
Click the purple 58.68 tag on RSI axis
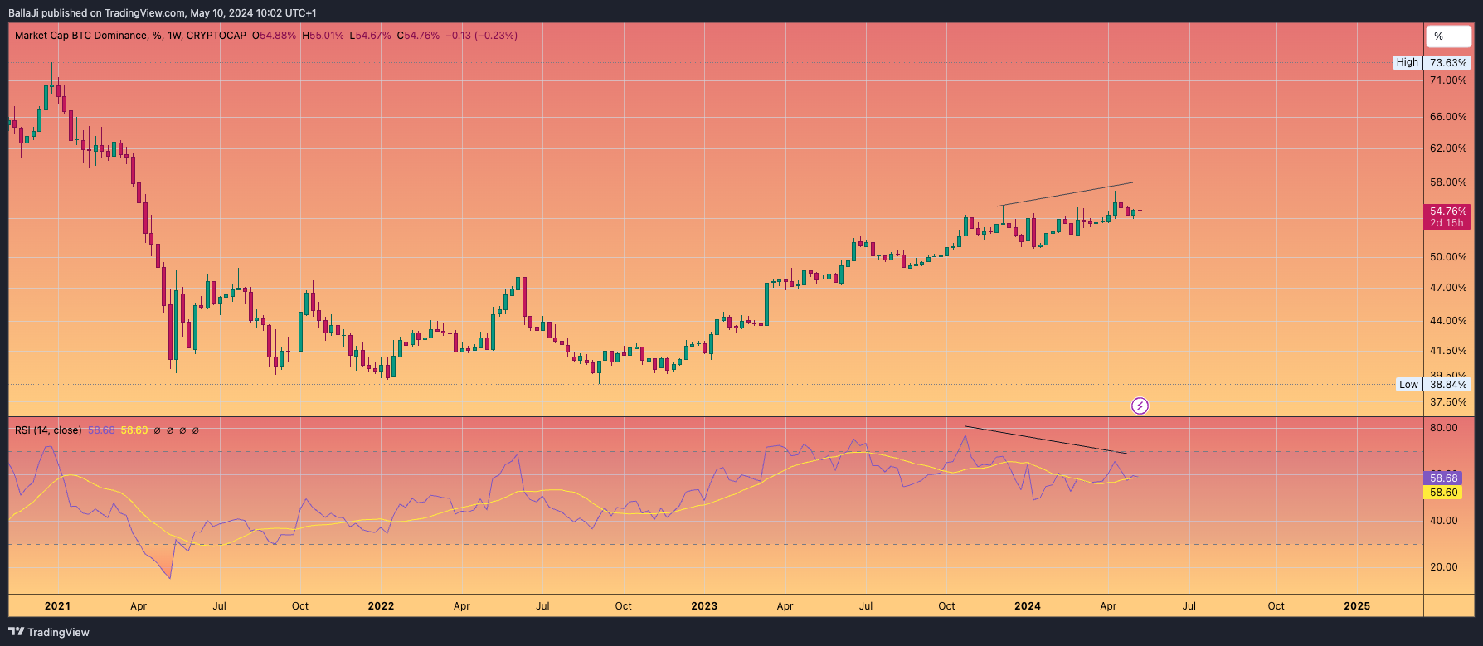pyautogui.click(x=1443, y=478)
